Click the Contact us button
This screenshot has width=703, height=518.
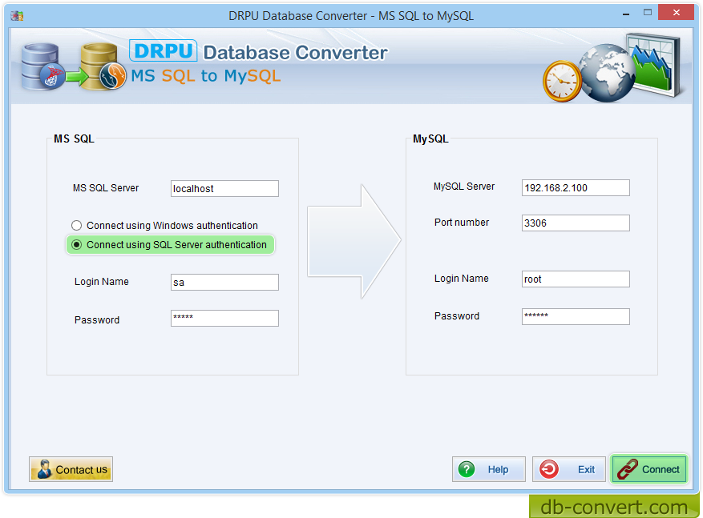coord(71,469)
